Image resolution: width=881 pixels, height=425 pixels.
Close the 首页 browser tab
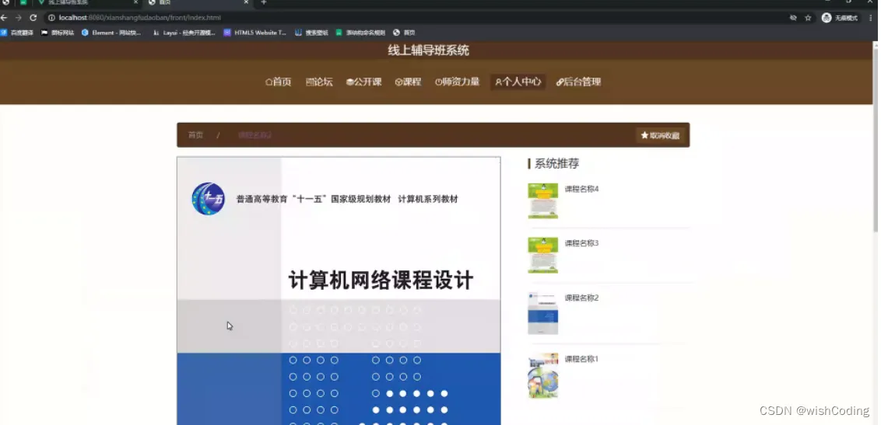point(245,3)
